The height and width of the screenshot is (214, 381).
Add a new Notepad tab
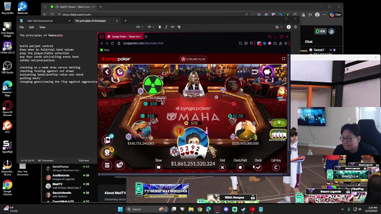[x=125, y=21]
